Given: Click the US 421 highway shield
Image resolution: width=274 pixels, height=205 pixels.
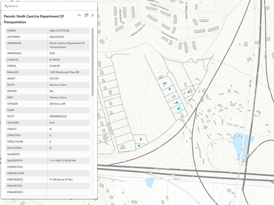Looking at the screenshot, I should pos(150,173).
